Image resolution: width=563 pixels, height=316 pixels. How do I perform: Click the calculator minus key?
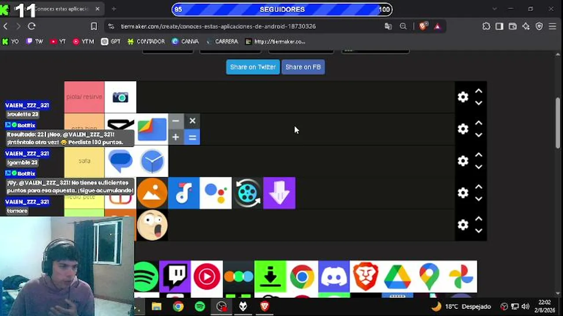click(x=175, y=121)
